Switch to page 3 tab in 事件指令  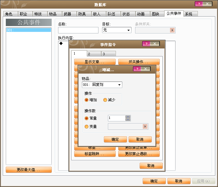coord(109,54)
